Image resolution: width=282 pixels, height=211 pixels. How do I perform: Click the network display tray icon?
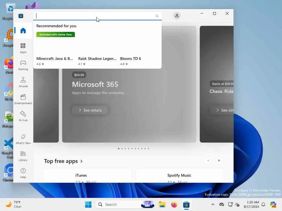tap(230, 204)
